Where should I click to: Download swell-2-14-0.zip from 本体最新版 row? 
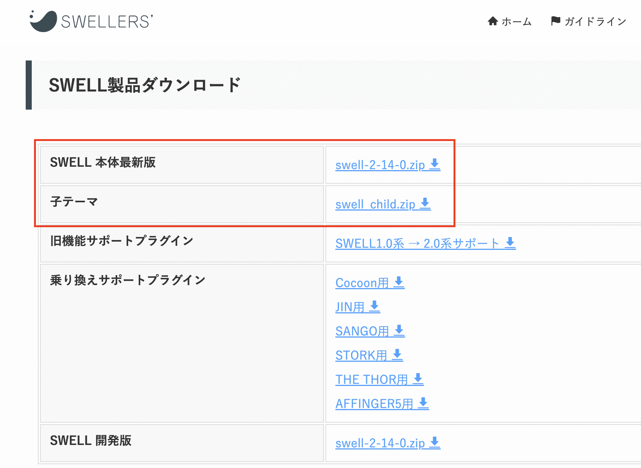tap(380, 165)
